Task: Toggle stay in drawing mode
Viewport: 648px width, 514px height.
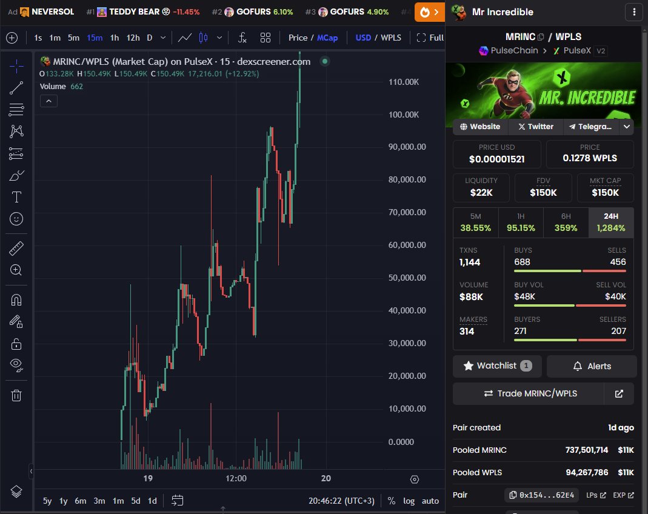Action: tap(16, 321)
